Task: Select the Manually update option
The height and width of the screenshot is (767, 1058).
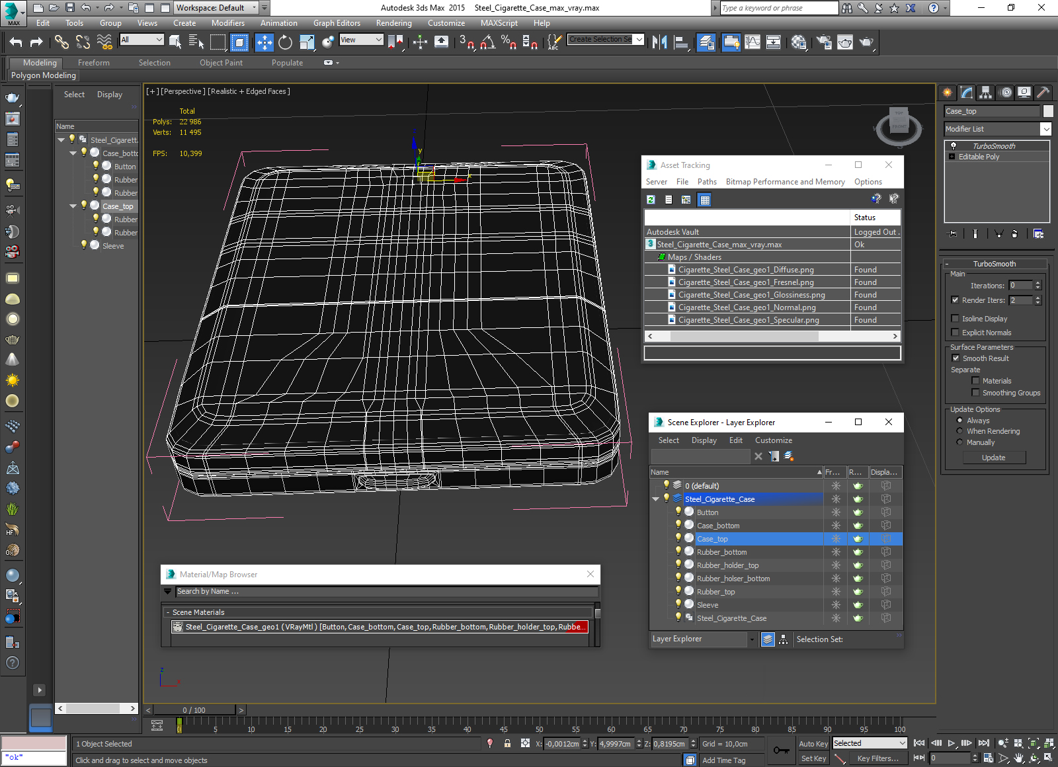Action: [x=959, y=442]
